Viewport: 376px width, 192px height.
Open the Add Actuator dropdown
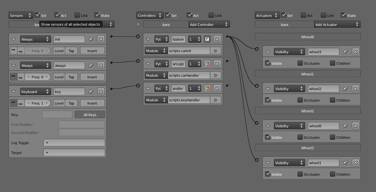[x=337, y=24]
